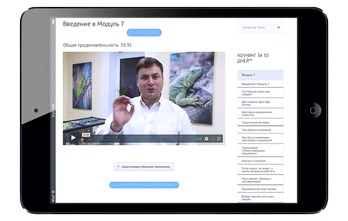The image size is (348, 221).
Task: Collapse the 'Модуль 7' section
Action: 260,75
